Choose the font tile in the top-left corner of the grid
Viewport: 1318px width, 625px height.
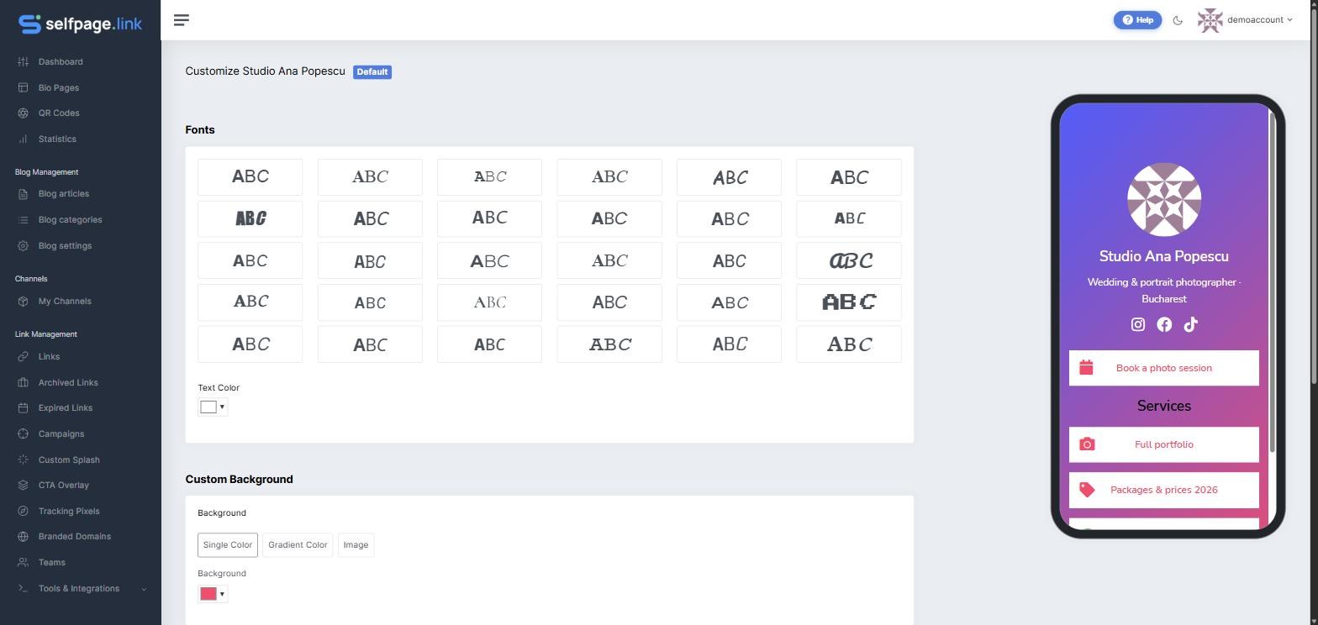tap(250, 177)
